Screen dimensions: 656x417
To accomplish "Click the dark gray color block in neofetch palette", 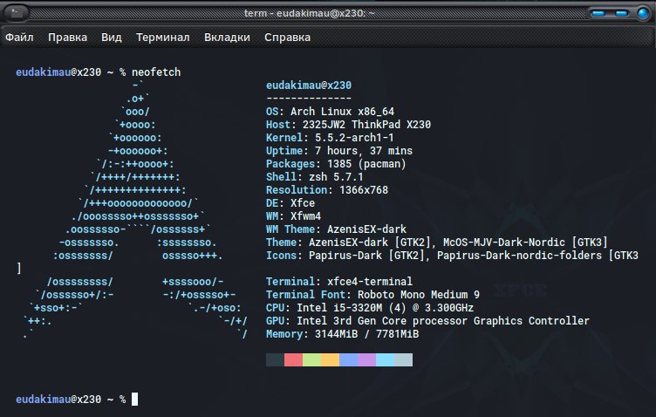I will [275, 359].
